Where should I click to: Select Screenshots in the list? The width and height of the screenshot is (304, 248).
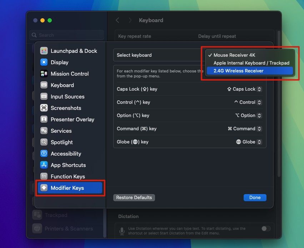pos(70,108)
